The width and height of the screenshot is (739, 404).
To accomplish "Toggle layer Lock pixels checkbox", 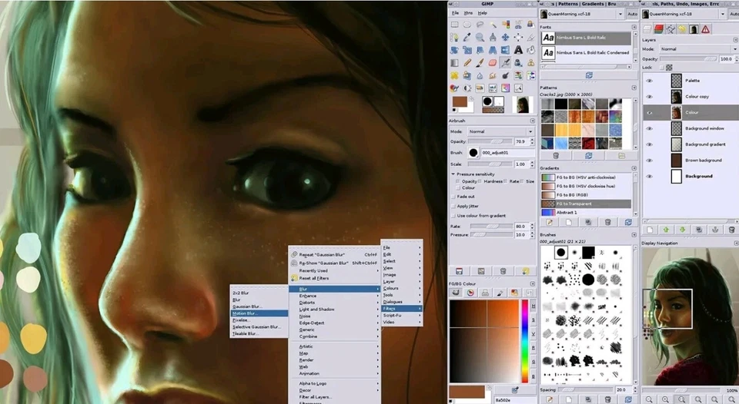I will click(x=662, y=68).
